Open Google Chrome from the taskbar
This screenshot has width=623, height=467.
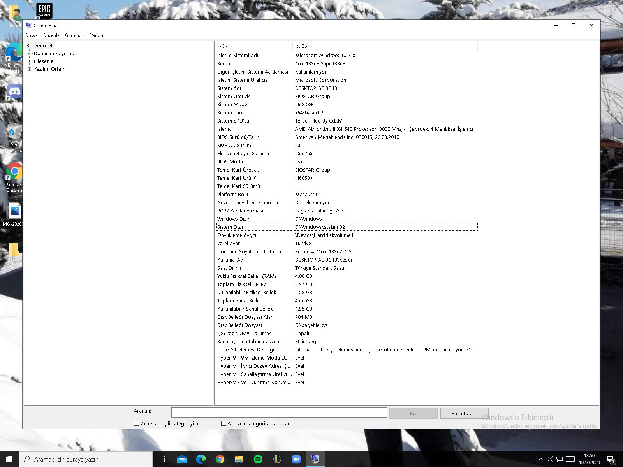coord(220,459)
